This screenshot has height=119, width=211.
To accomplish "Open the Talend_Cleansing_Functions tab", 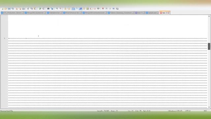I will 121,13.
